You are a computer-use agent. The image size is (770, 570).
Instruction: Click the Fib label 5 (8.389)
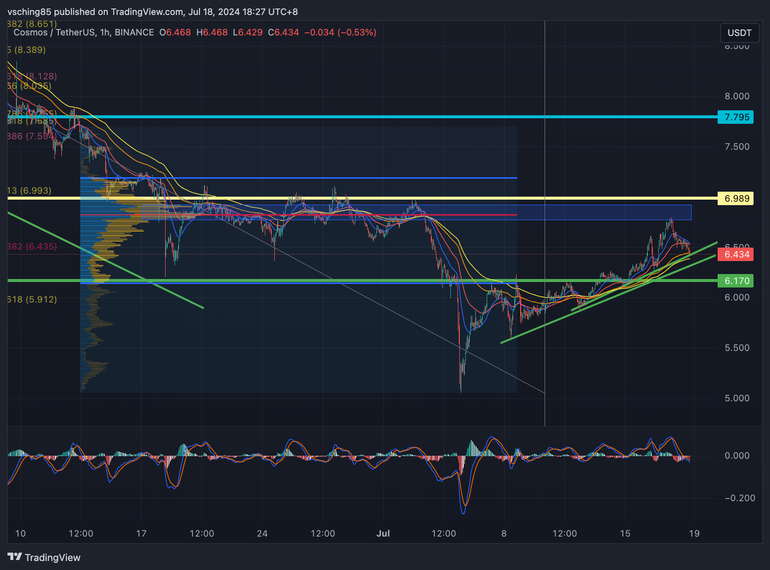(x=27, y=50)
